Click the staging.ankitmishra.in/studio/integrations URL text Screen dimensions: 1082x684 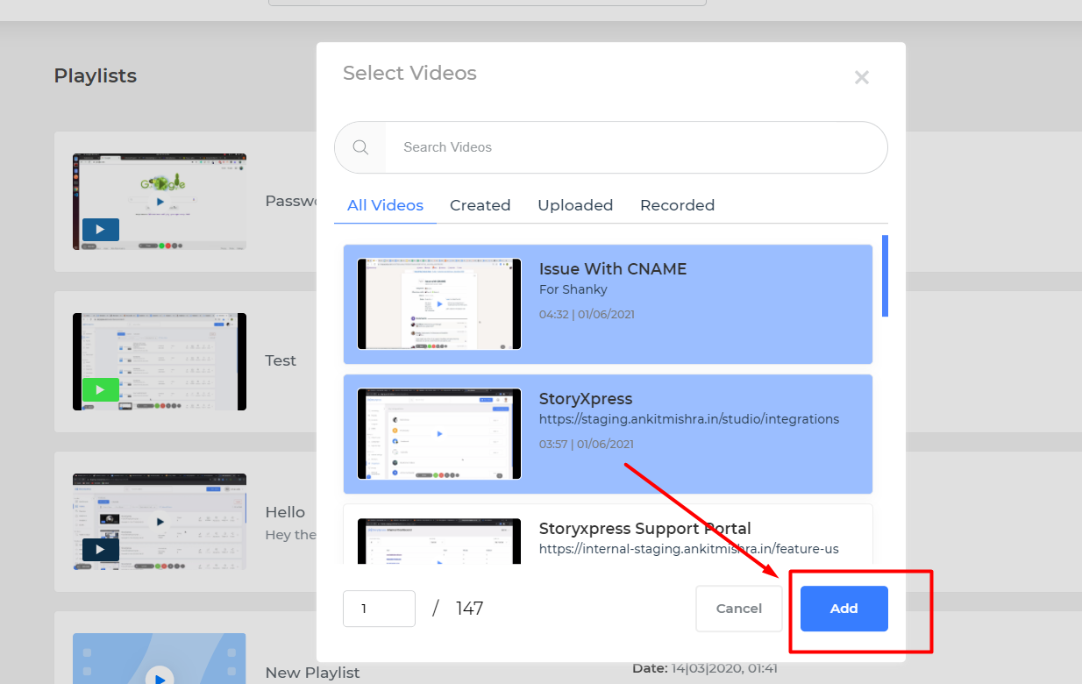689,419
